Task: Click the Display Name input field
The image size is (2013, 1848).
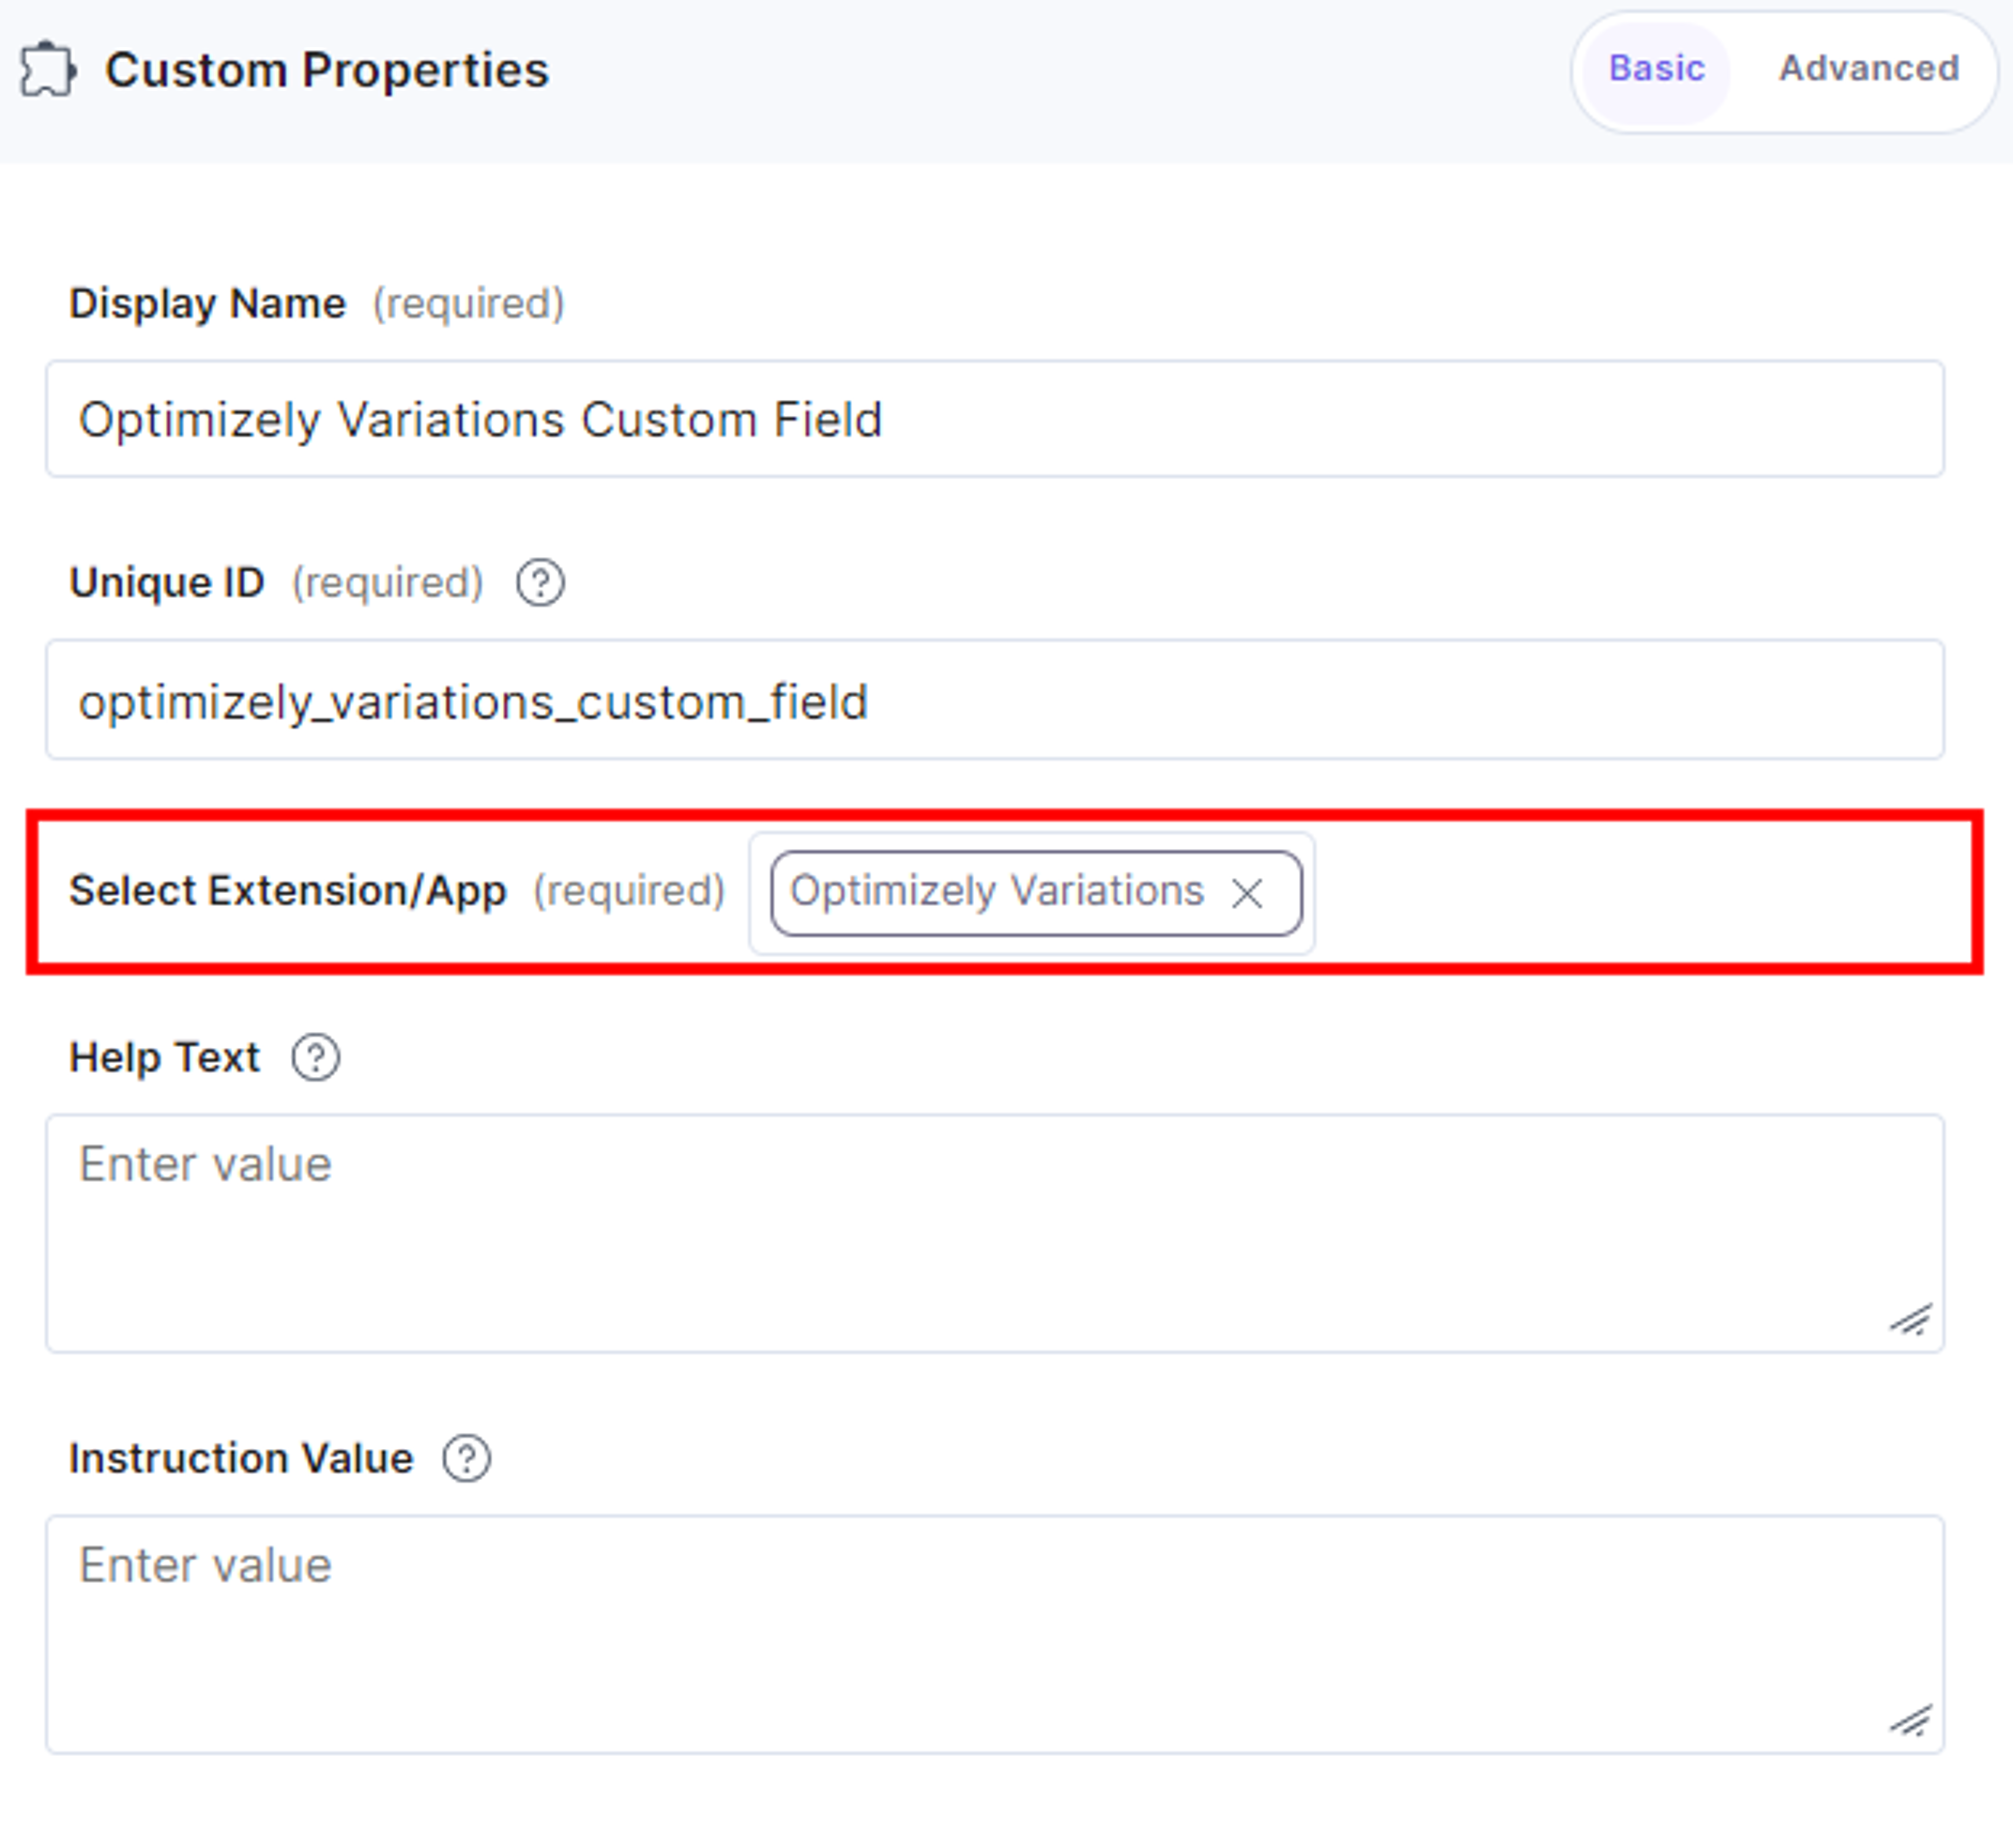Action: (x=994, y=419)
